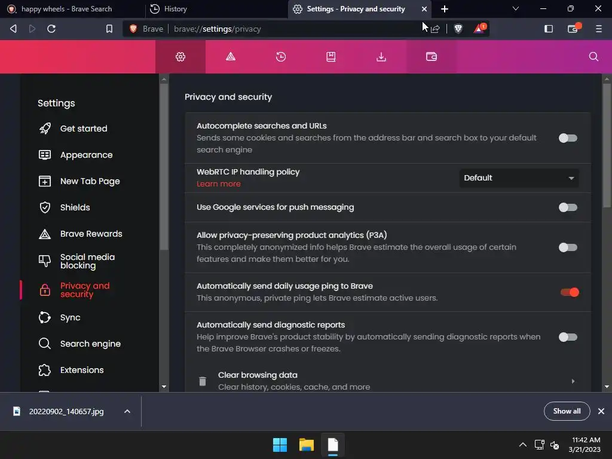This screenshot has height=459, width=612.
Task: Open Bookmarks icon in pink toolbar
Action: coord(331,57)
